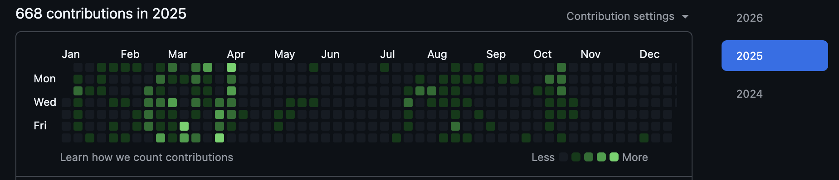This screenshot has width=839, height=180.
Task: Click the lone green Sunday cell in late May
Action: point(314,67)
